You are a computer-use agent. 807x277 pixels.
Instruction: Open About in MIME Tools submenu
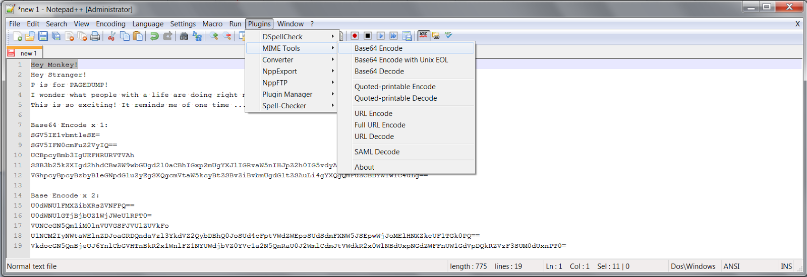tap(406, 167)
